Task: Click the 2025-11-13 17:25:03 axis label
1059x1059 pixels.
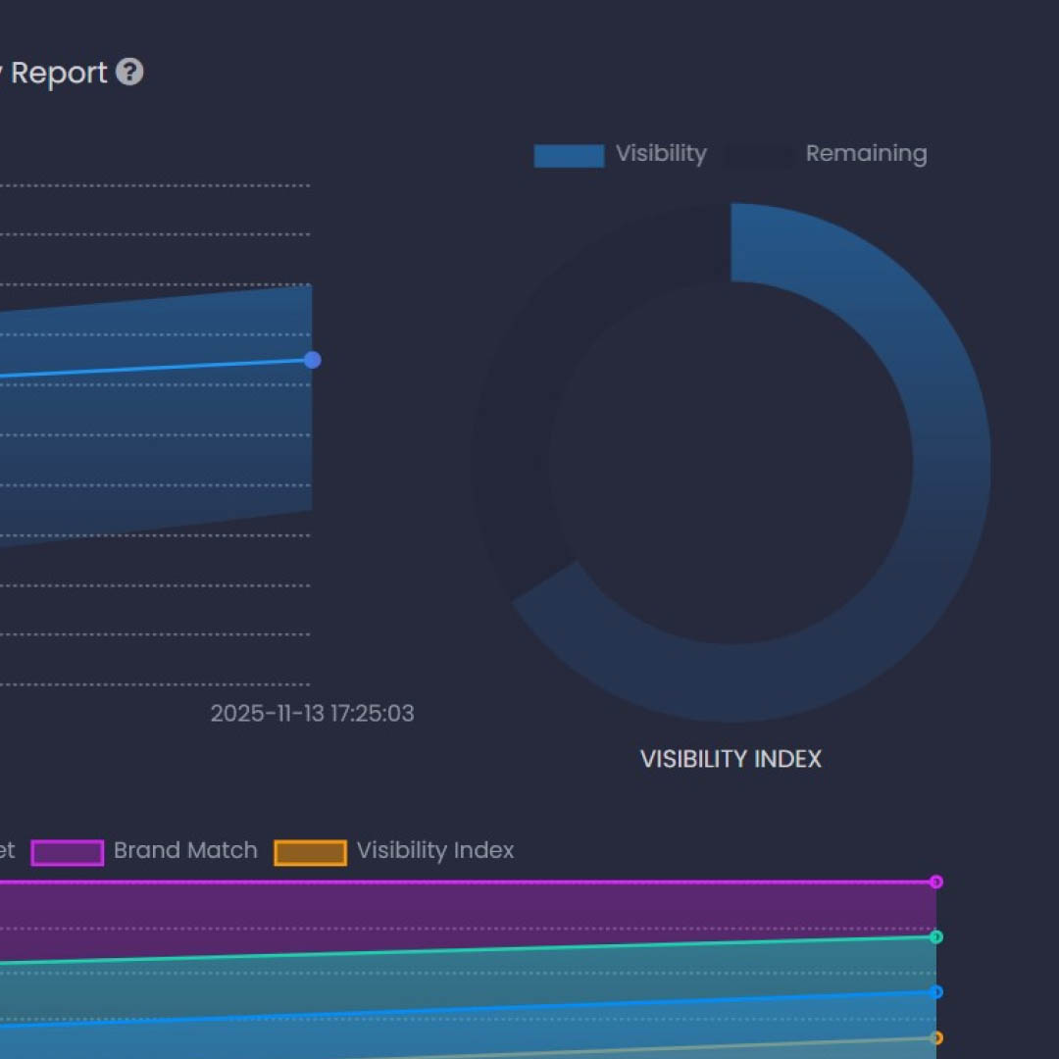Action: 312,713
